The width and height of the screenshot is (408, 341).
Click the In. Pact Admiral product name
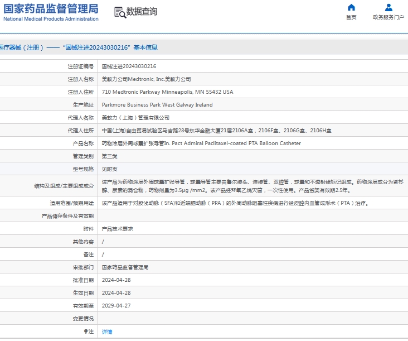tap(201, 143)
